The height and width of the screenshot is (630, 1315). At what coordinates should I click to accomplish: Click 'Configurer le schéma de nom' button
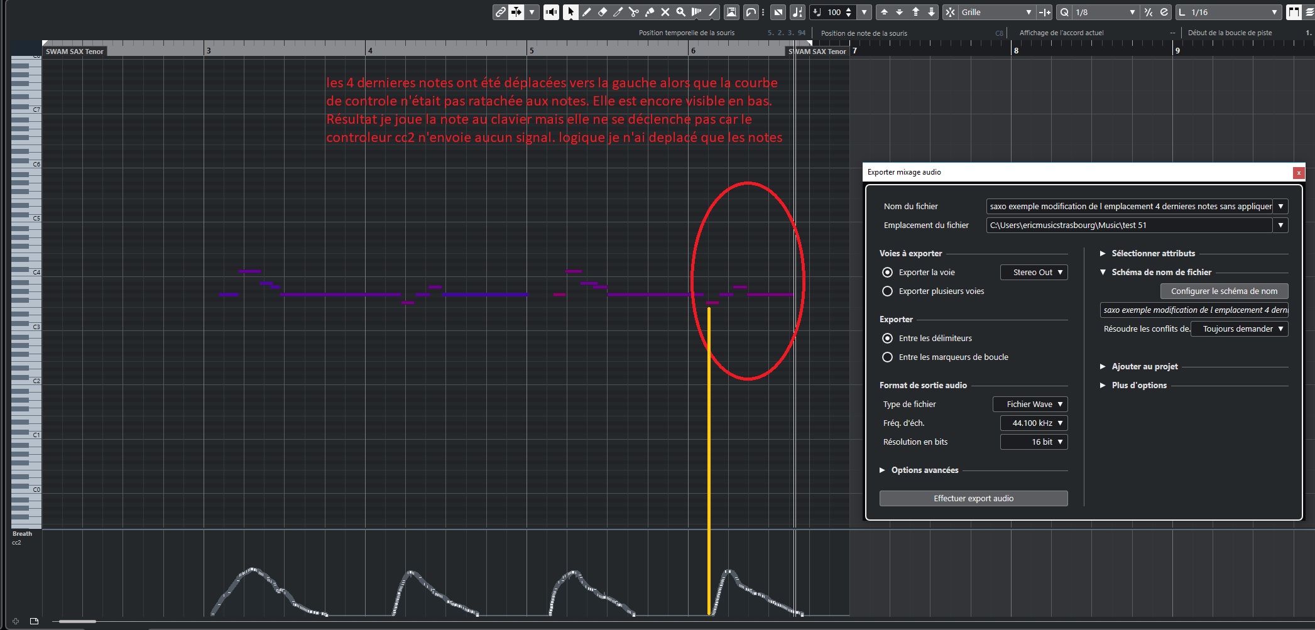pos(1223,291)
